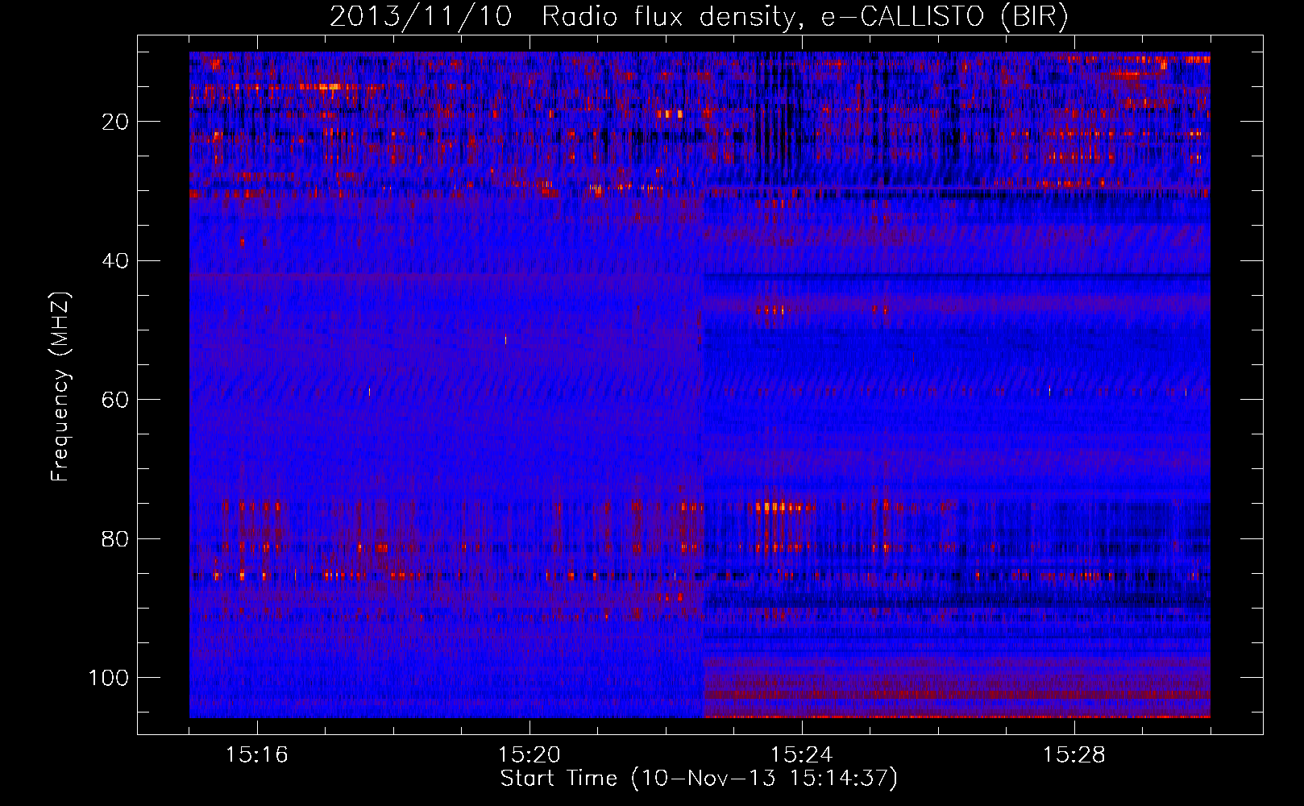Viewport: 1304px width, 806px height.
Task: Click the 20 frequency tick label
Action: pyautogui.click(x=116, y=122)
